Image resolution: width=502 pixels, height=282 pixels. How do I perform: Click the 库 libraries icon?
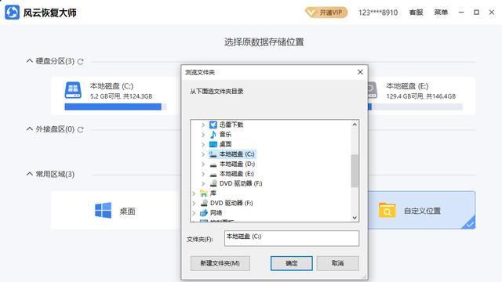(204, 193)
